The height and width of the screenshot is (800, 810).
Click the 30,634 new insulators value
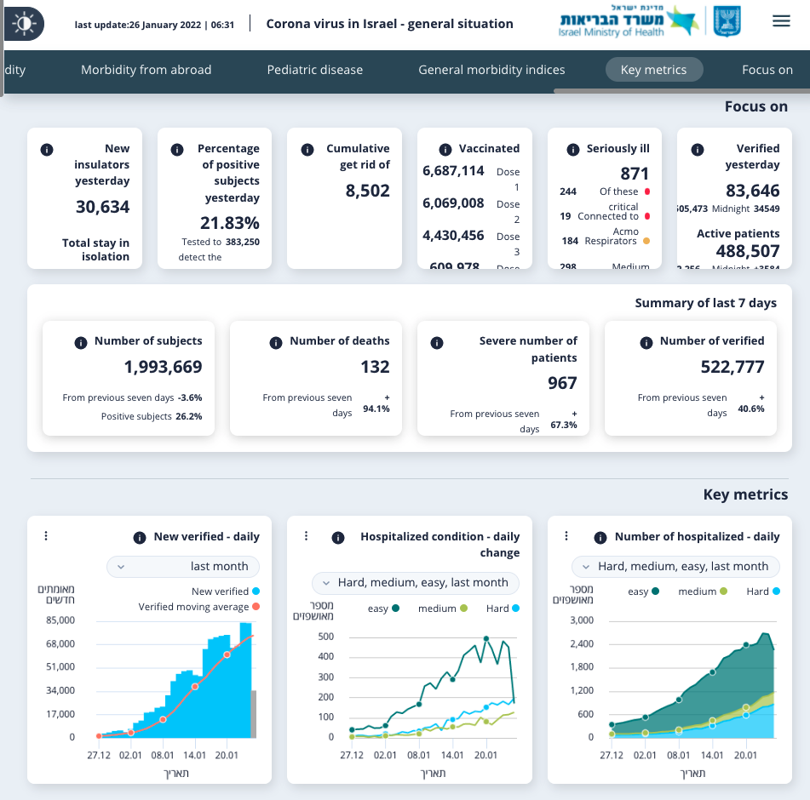(103, 207)
